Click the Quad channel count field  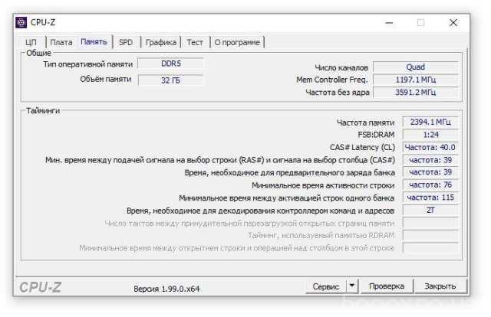(x=415, y=67)
